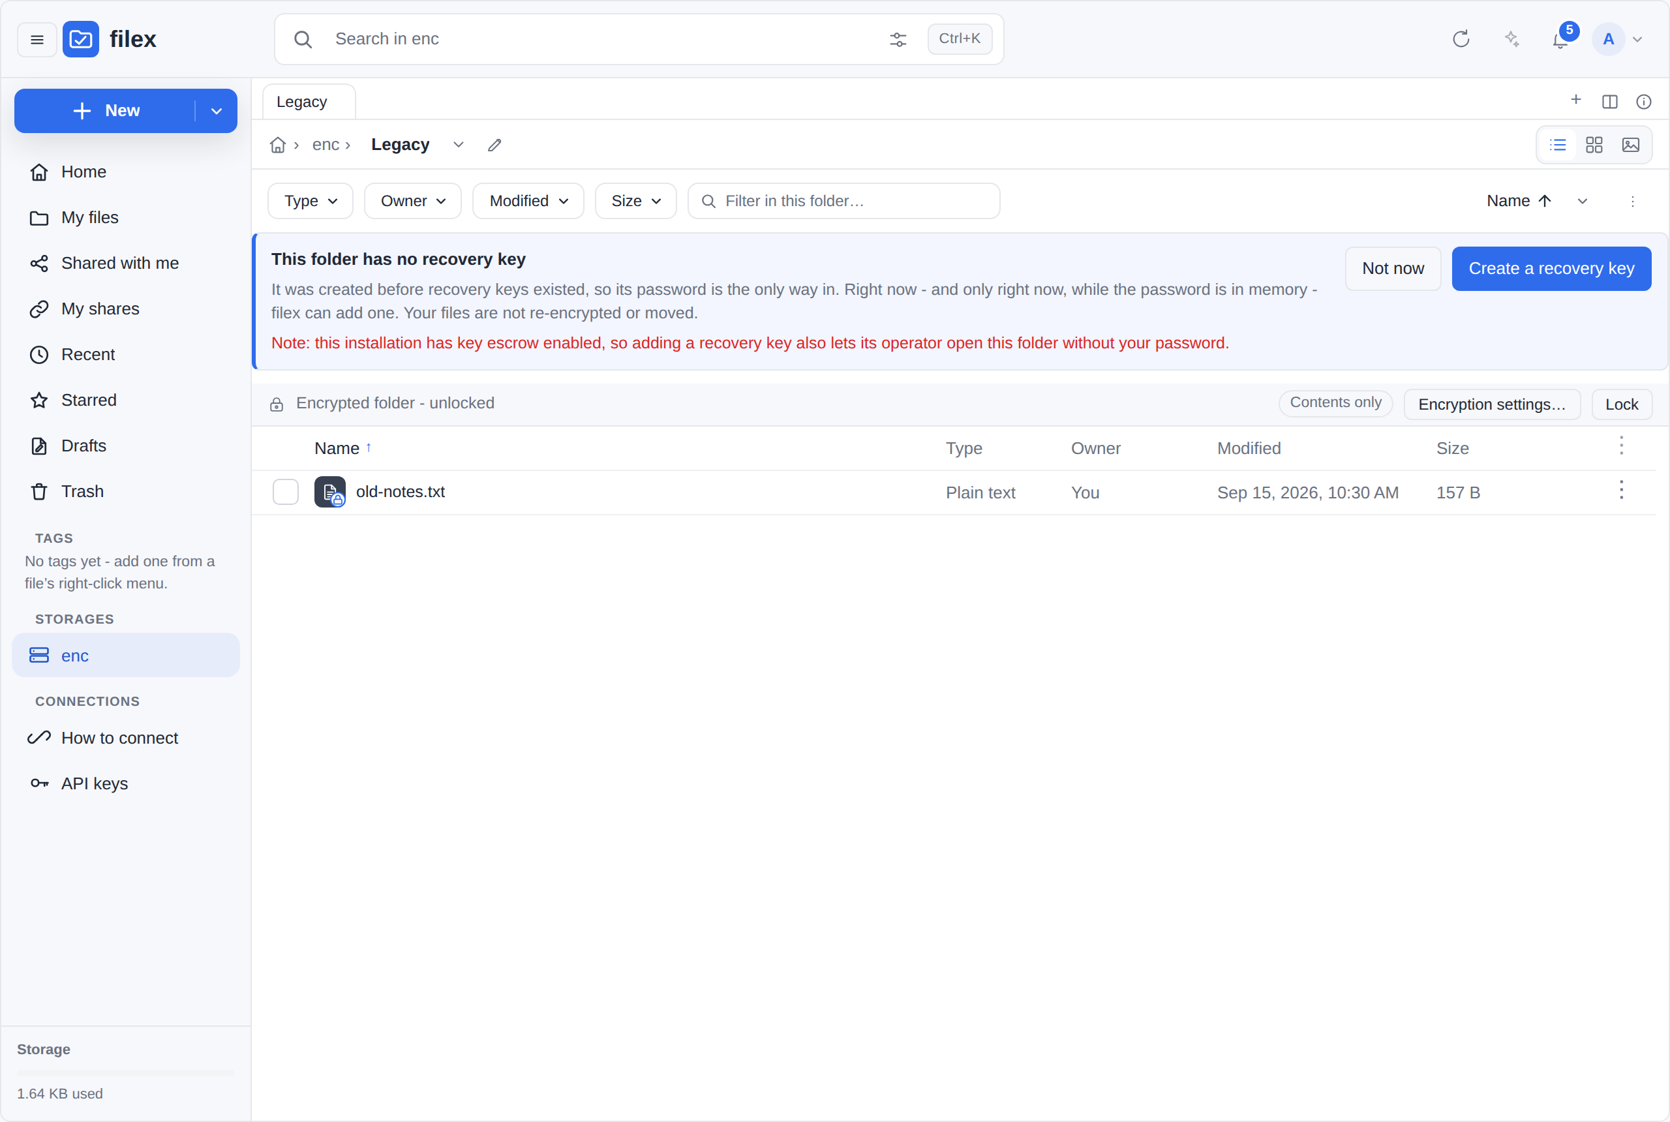Open the folder info panel icon
1670x1122 pixels.
click(x=1643, y=102)
